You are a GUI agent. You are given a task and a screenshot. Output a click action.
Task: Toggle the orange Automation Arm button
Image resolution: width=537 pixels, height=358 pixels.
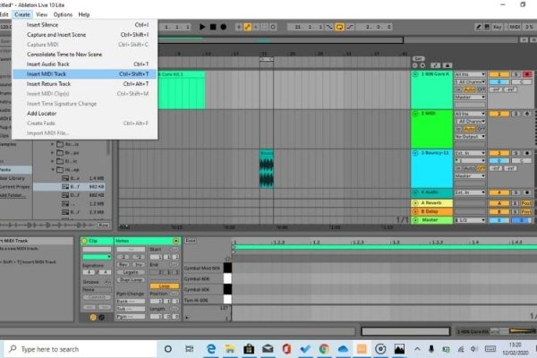point(247,27)
